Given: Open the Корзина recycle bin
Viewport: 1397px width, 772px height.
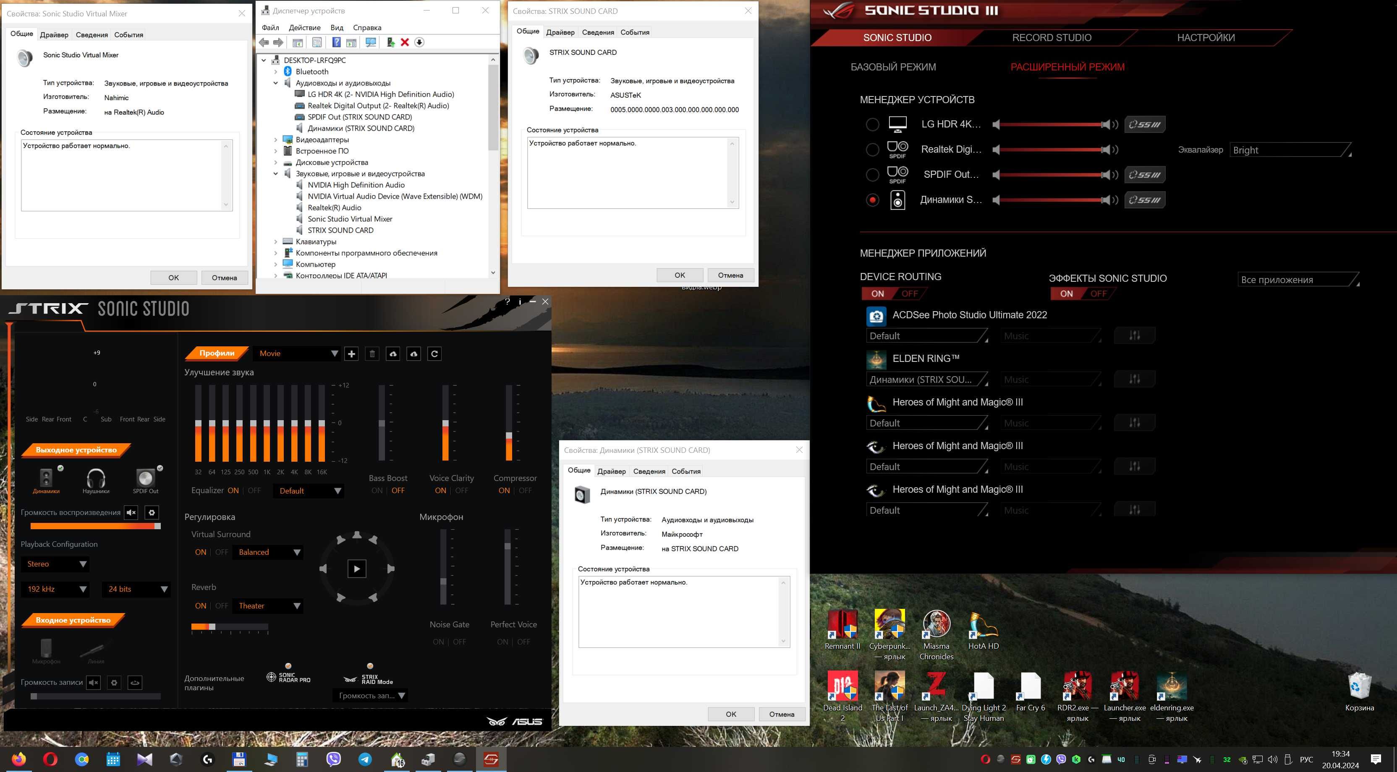Looking at the screenshot, I should [1360, 691].
